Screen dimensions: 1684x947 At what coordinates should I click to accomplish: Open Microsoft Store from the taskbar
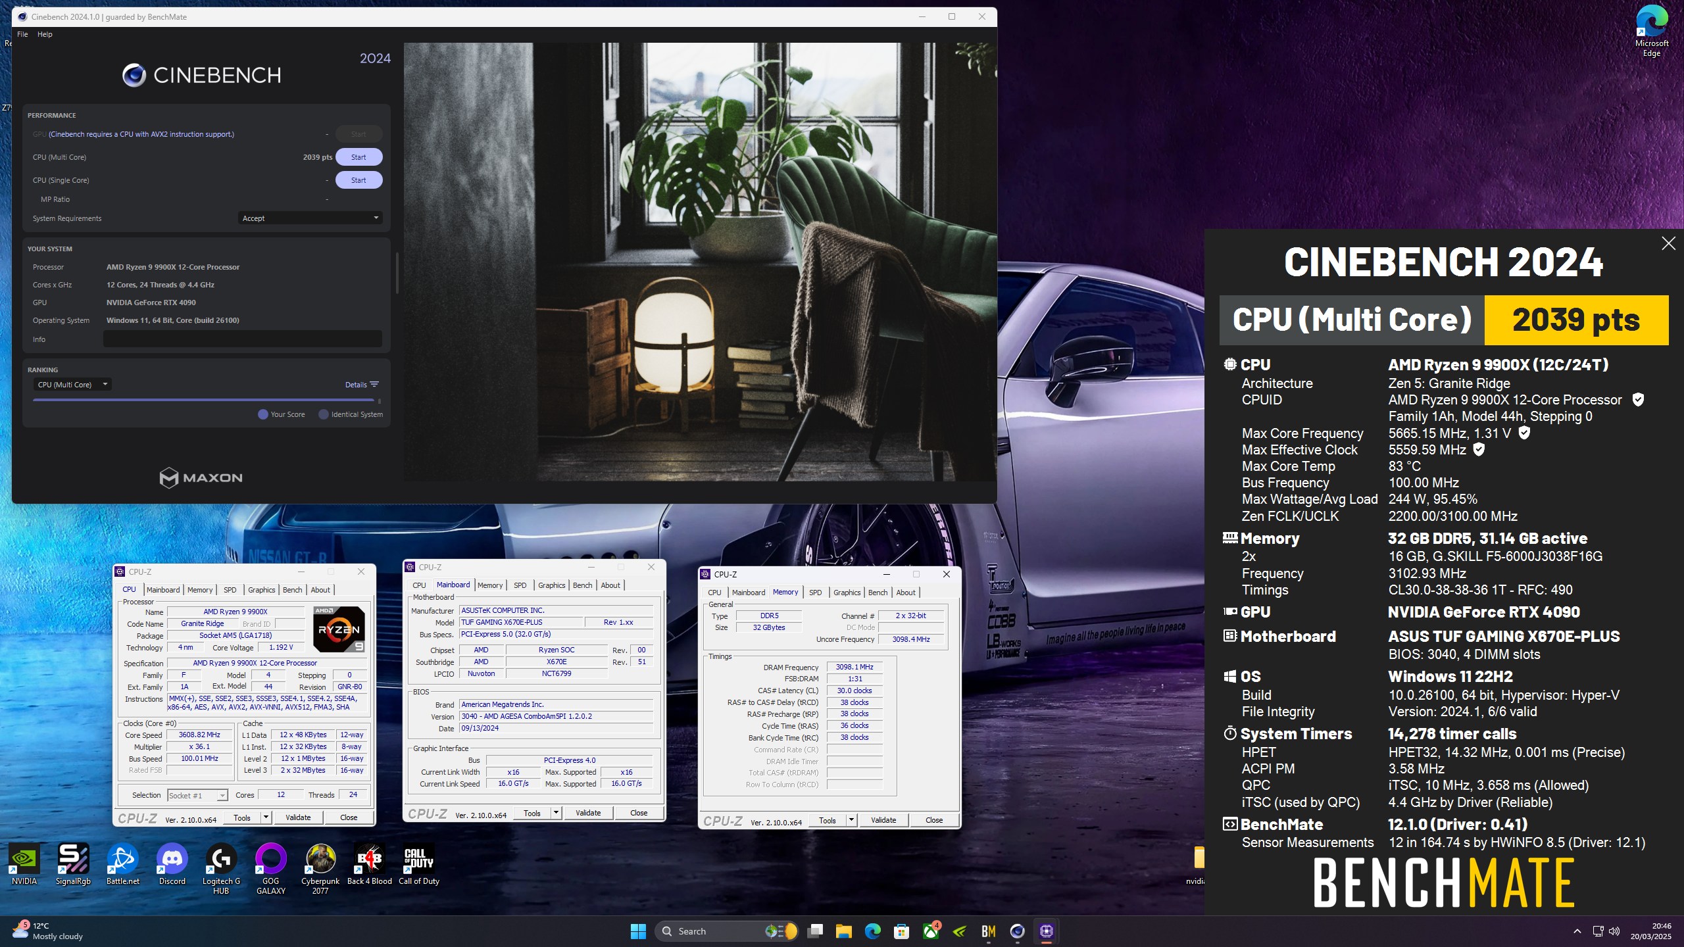coord(901,931)
